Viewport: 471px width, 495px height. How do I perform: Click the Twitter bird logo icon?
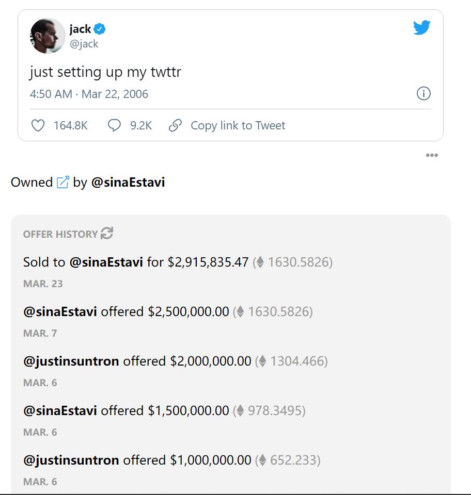tap(421, 27)
